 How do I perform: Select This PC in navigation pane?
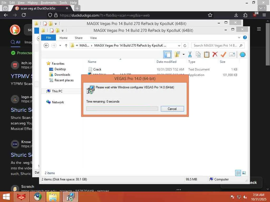(54, 91)
